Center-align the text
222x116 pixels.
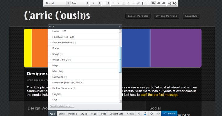159,3
